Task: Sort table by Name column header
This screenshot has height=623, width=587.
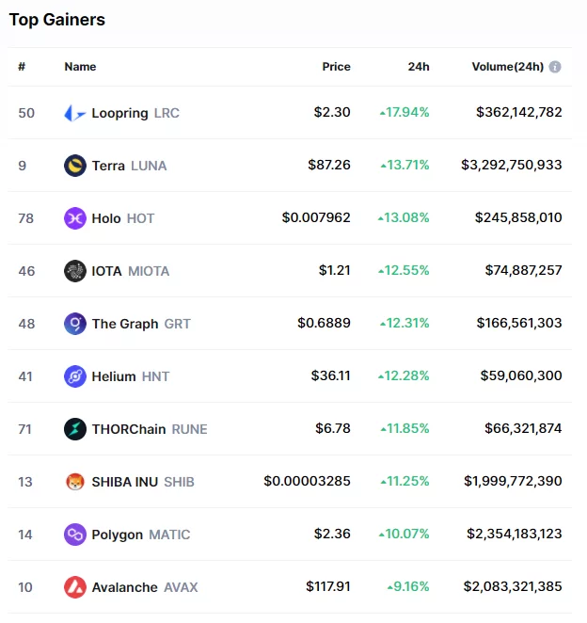Action: (x=80, y=67)
